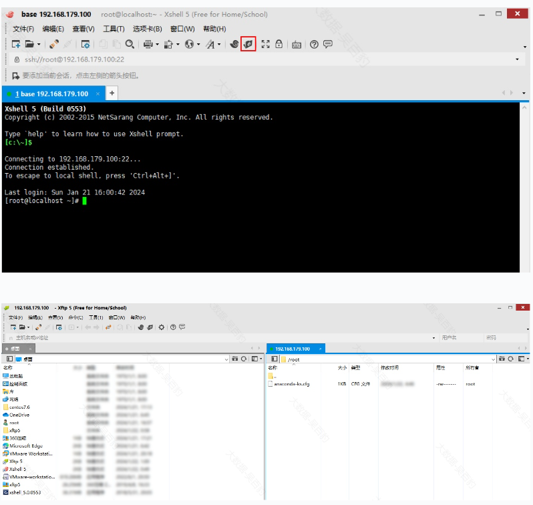
Task: Expand the Encoding dropdown arrow in Xshell
Action: 198,45
